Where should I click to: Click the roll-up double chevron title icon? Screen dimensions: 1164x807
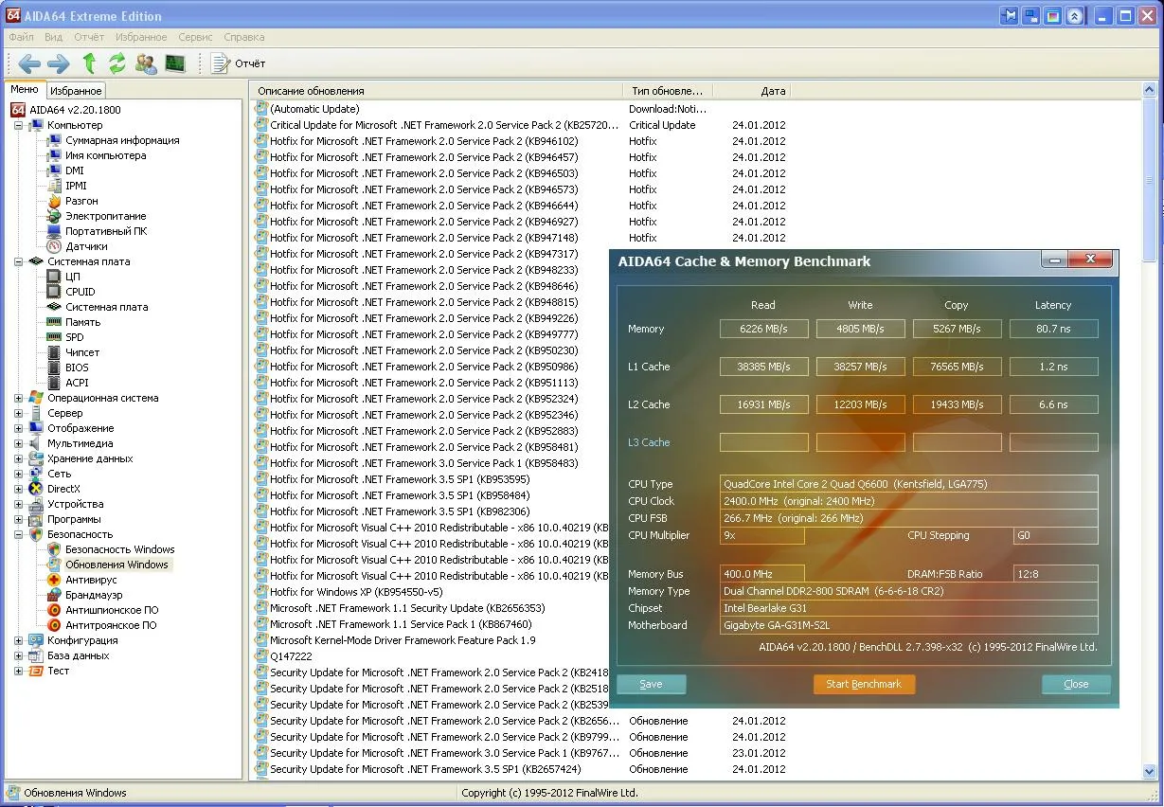(x=1074, y=16)
